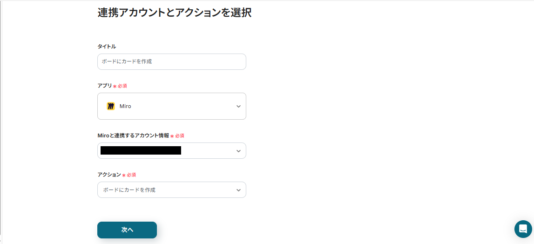The image size is (534, 244).
Task: Open the chat support widget
Action: tap(523, 229)
